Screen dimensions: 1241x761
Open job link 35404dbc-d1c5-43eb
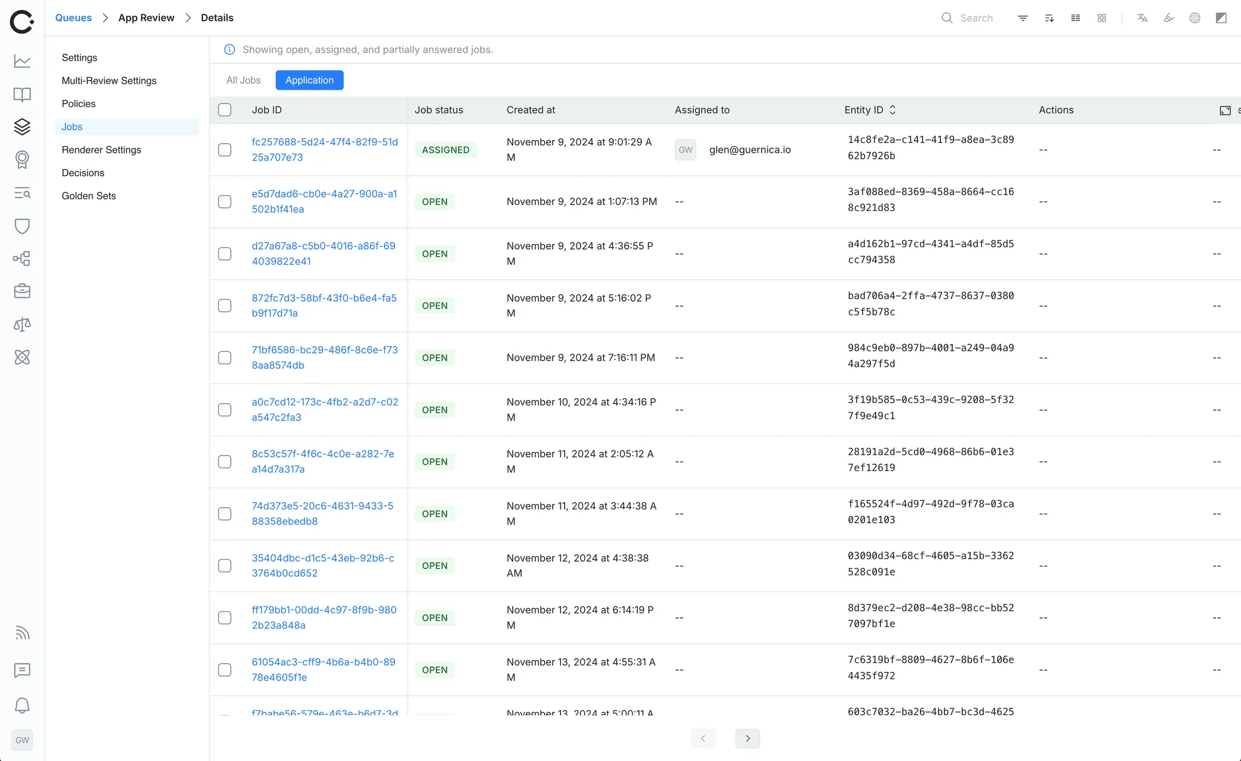pos(323,565)
